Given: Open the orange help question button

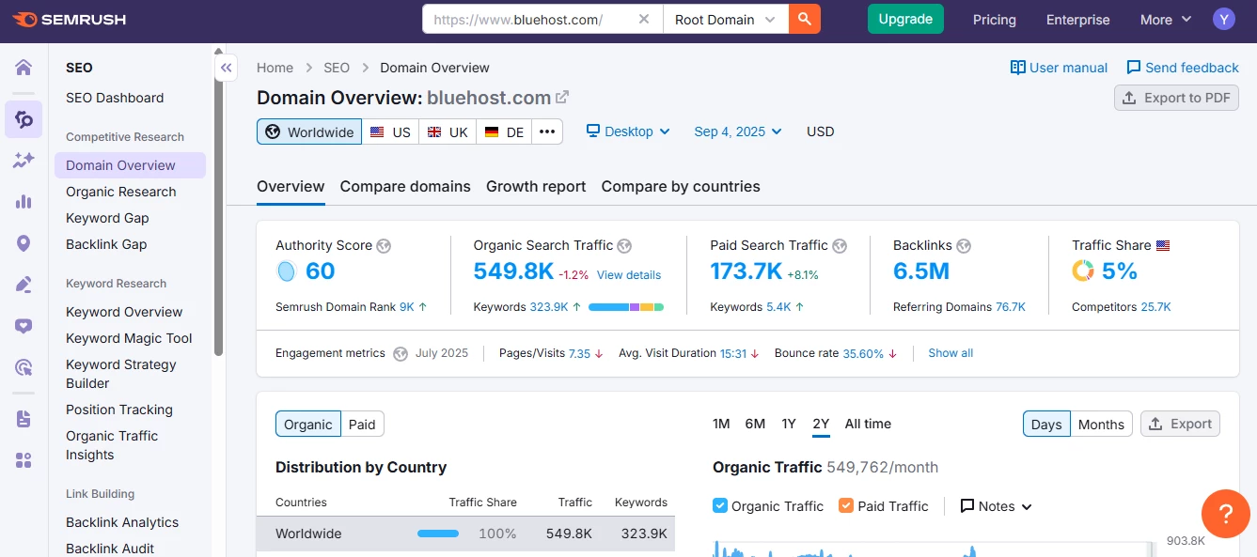Looking at the screenshot, I should 1225,514.
